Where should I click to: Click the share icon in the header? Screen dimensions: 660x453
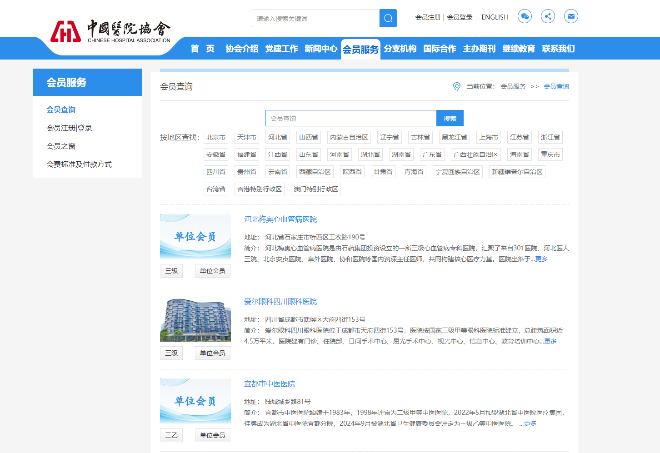[x=548, y=16]
